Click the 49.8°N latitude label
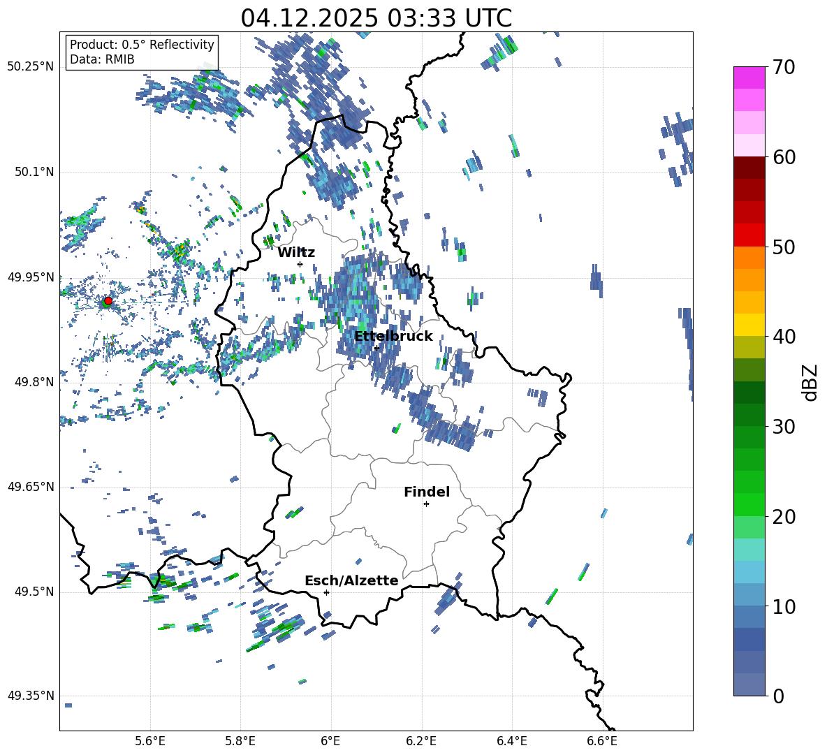Viewport: 827px width, 755px height. 34,381
